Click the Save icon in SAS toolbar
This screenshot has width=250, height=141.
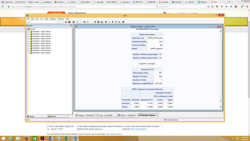coord(69,22)
